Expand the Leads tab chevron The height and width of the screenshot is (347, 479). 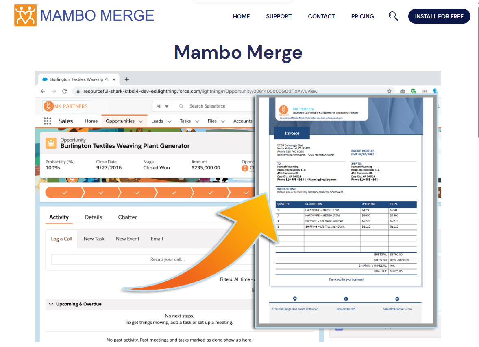click(170, 121)
